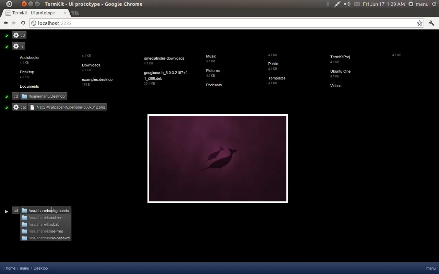The height and width of the screenshot is (274, 439).
Task: Click the folder icon of the banshee suggestion
Action: (24, 217)
